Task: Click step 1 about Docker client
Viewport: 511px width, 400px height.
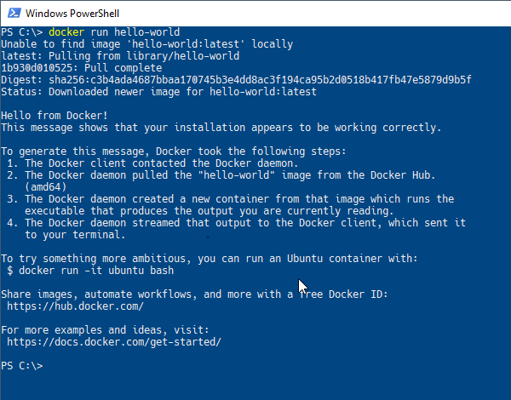Action: coord(152,163)
